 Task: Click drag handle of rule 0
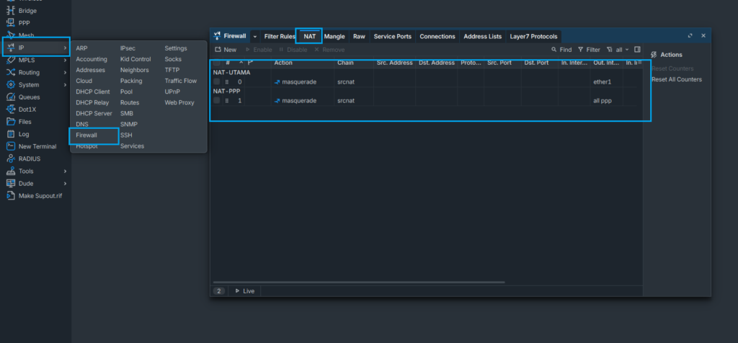pyautogui.click(x=227, y=82)
